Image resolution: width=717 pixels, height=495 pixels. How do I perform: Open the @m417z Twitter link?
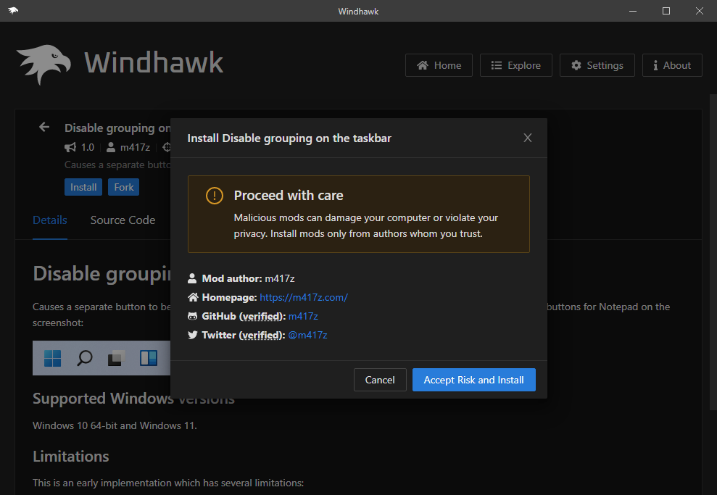coord(307,335)
